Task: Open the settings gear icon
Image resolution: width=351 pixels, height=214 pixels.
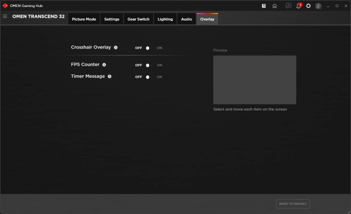Action: (308, 6)
